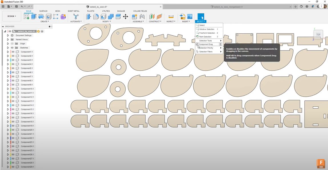Uncheck the Component Drag checkbox
Image resolution: width=328 pixels, height=170 pixels.
(197, 44)
